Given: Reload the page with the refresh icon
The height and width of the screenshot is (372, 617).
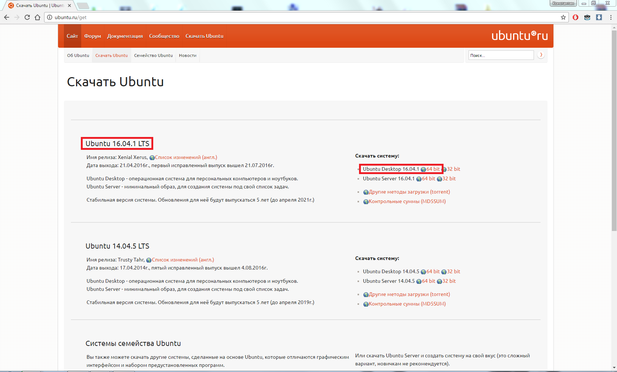Looking at the screenshot, I should point(27,17).
